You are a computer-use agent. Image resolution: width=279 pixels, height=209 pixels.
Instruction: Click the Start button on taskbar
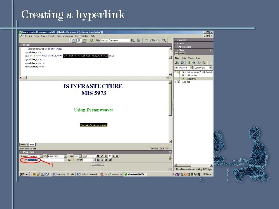24,174
